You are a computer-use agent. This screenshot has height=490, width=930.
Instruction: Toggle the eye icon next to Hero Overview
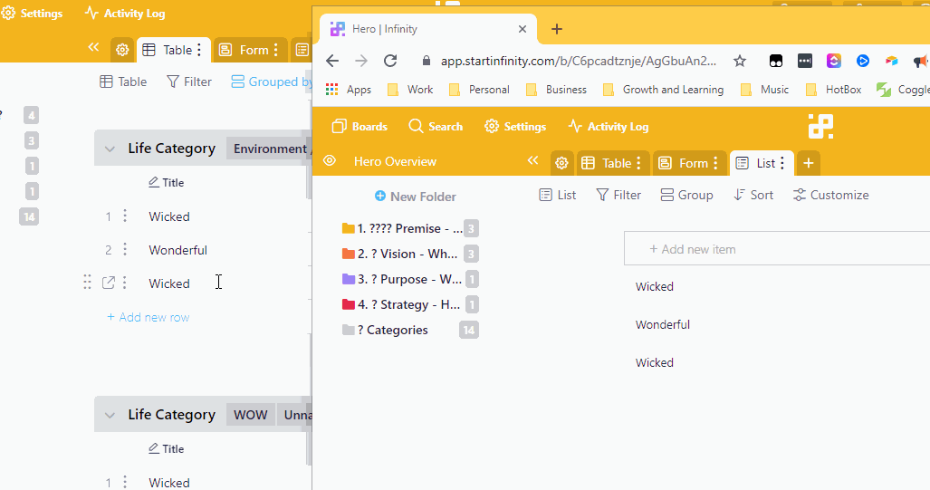pyautogui.click(x=330, y=161)
